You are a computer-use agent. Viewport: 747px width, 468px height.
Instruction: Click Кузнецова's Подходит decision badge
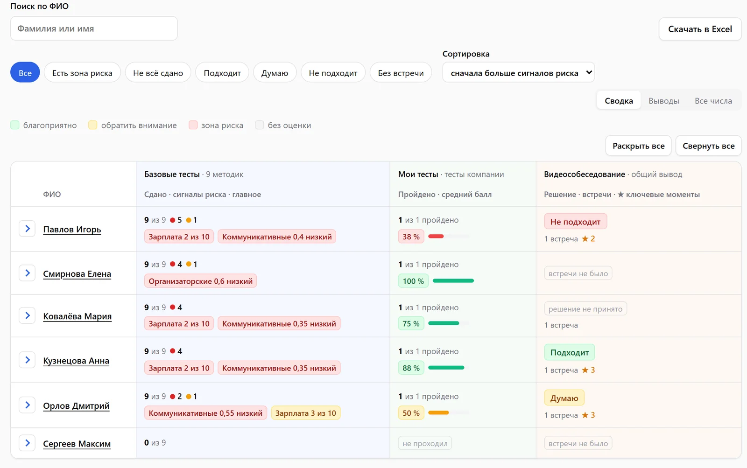pyautogui.click(x=569, y=352)
